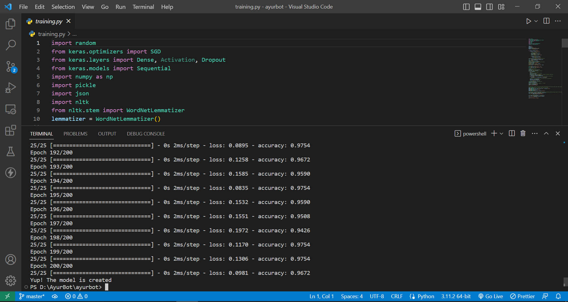This screenshot has width=568, height=302.
Task: Open the Help menu
Action: pyautogui.click(x=167, y=7)
